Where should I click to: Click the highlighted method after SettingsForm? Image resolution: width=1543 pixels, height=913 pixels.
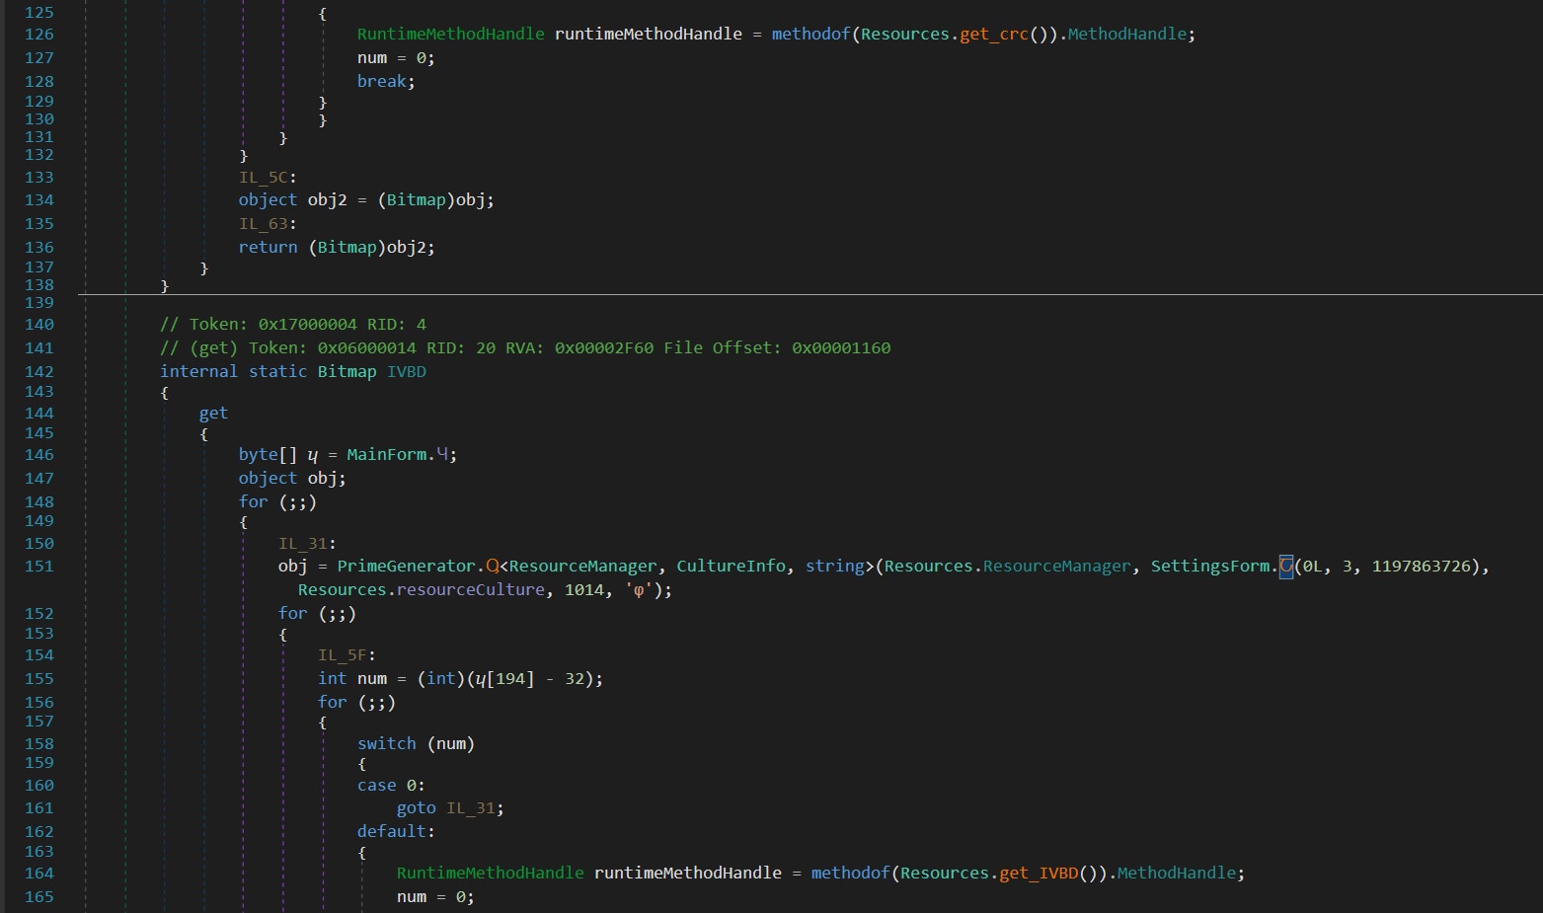pos(1285,567)
